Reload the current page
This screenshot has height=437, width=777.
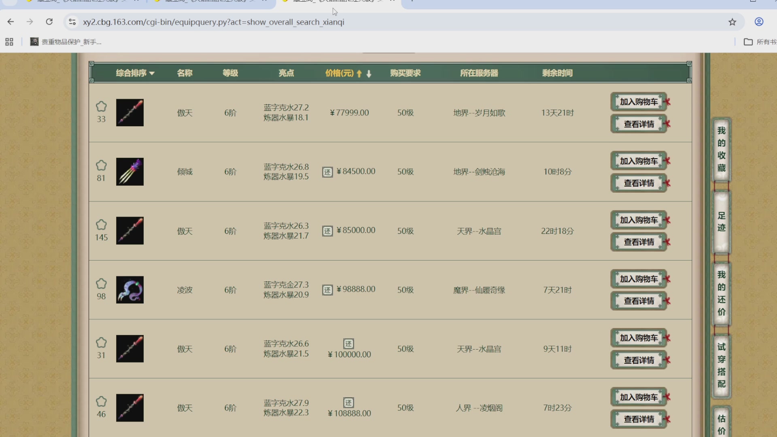click(x=49, y=22)
